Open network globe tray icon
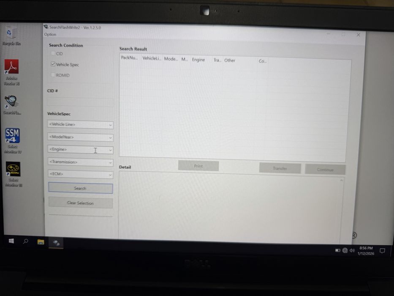Screen dimensions: 394x296 (345, 250)
